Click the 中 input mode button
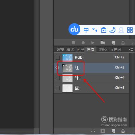Viewport: 135px width, 135px height. coord(86,30)
